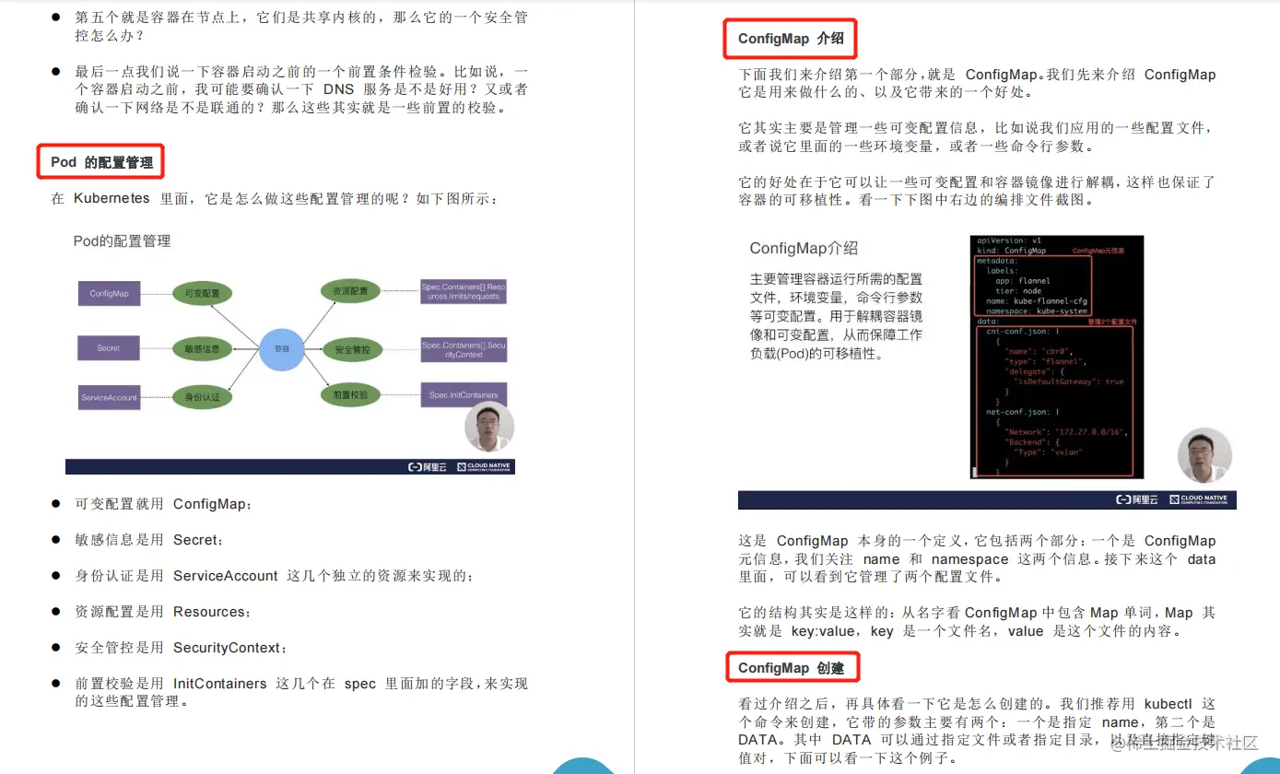Click bullet '敏感信息是用 Secret'
Viewport: 1280px width, 774px height.
click(x=149, y=540)
